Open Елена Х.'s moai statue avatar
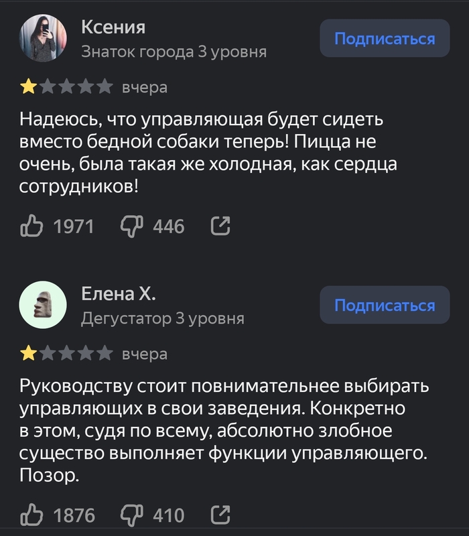The width and height of the screenshot is (469, 536). point(44,305)
